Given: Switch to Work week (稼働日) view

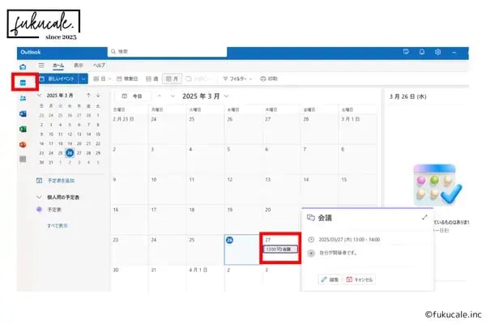Looking at the screenshot, I should coord(127,79).
